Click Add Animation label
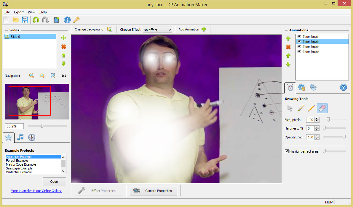Viewport: 353px width, 207px height. point(189,29)
